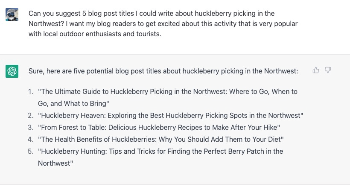The width and height of the screenshot is (350, 193).
Task: Click list number 1 in the response
Action: pos(30,91)
